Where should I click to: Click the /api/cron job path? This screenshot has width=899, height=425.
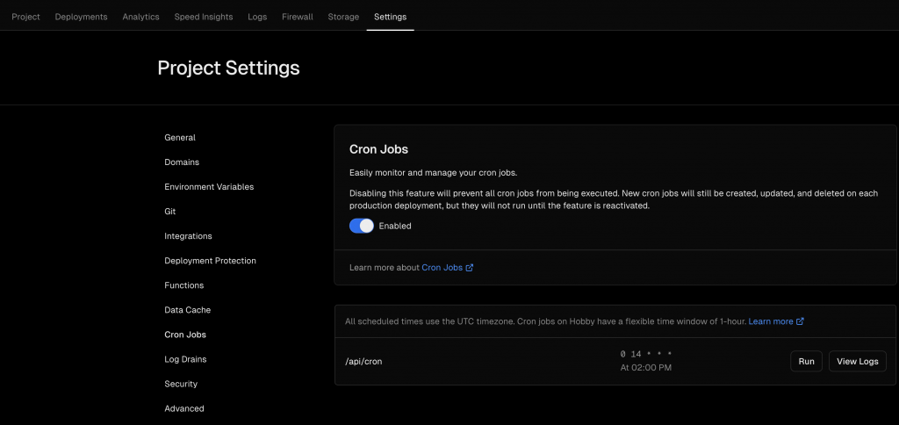point(365,361)
